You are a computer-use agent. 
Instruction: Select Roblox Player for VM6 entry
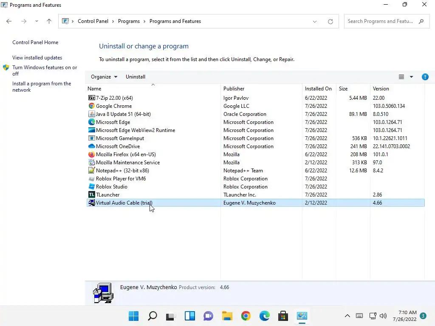point(255,179)
